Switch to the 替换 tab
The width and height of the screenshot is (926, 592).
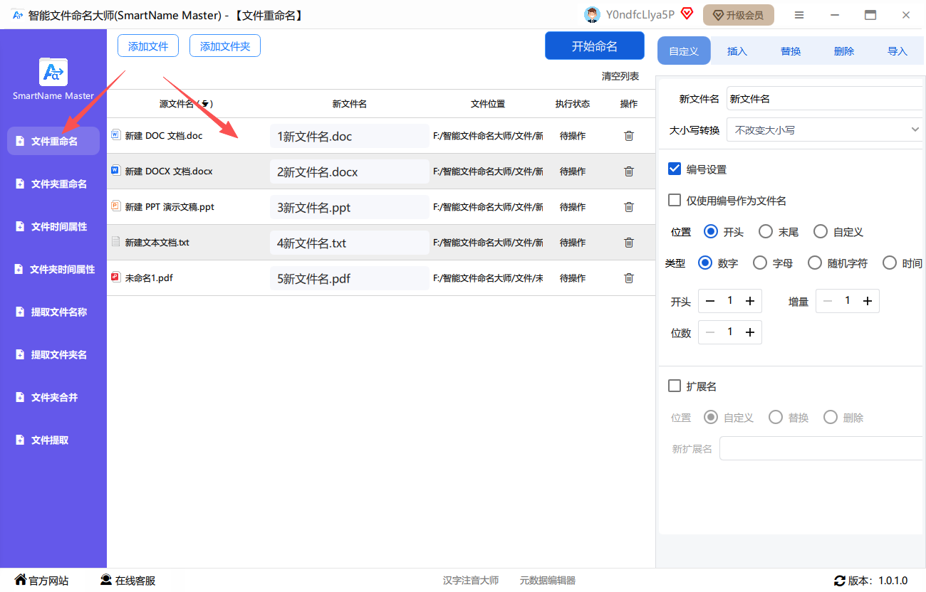[791, 51]
